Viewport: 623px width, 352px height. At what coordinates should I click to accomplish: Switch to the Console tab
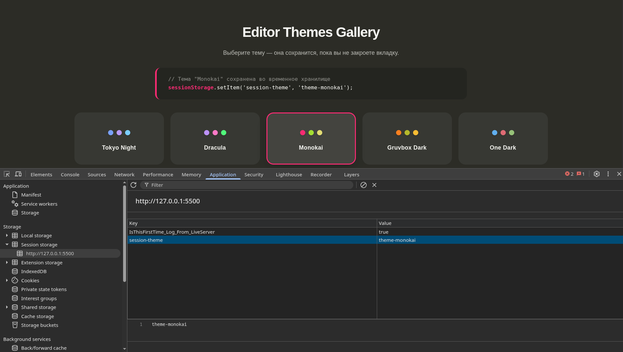tap(70, 174)
